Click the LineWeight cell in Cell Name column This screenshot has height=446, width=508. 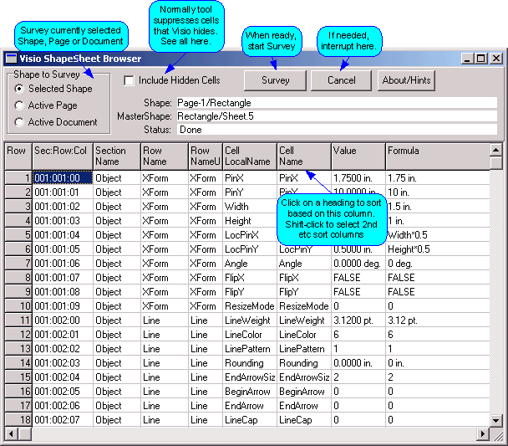pos(304,320)
